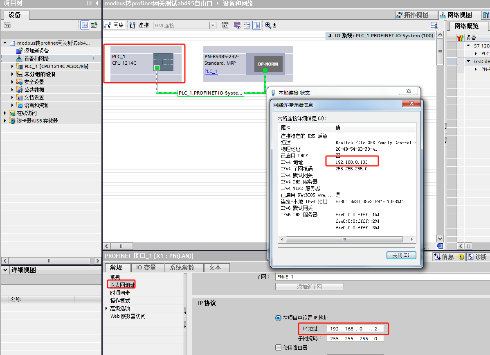490x355 pixels.
Task: Open the HMI 连接 connection type dropdown
Action: (213, 25)
